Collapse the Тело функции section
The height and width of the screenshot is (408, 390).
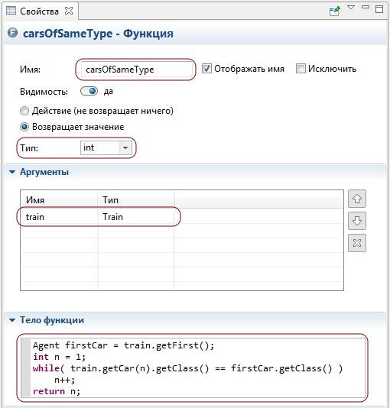(12, 320)
